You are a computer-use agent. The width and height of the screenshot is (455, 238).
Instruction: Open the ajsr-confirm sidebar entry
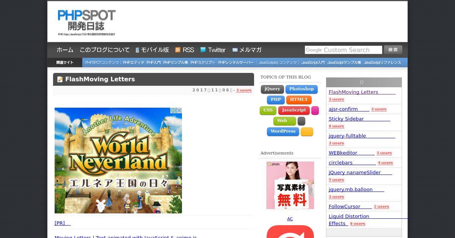349,109
